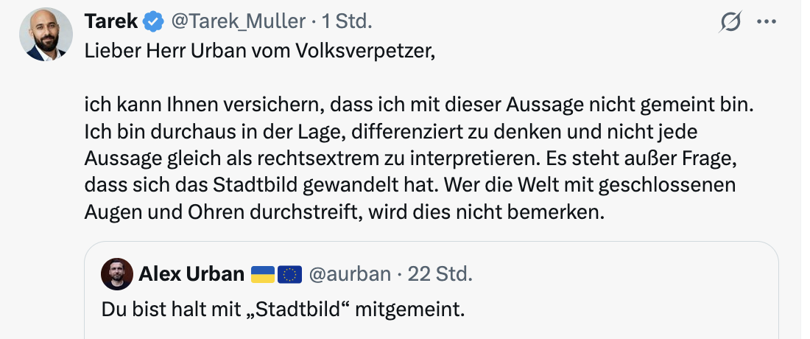
Task: Open Tarek's profile picture
Action: (46, 34)
